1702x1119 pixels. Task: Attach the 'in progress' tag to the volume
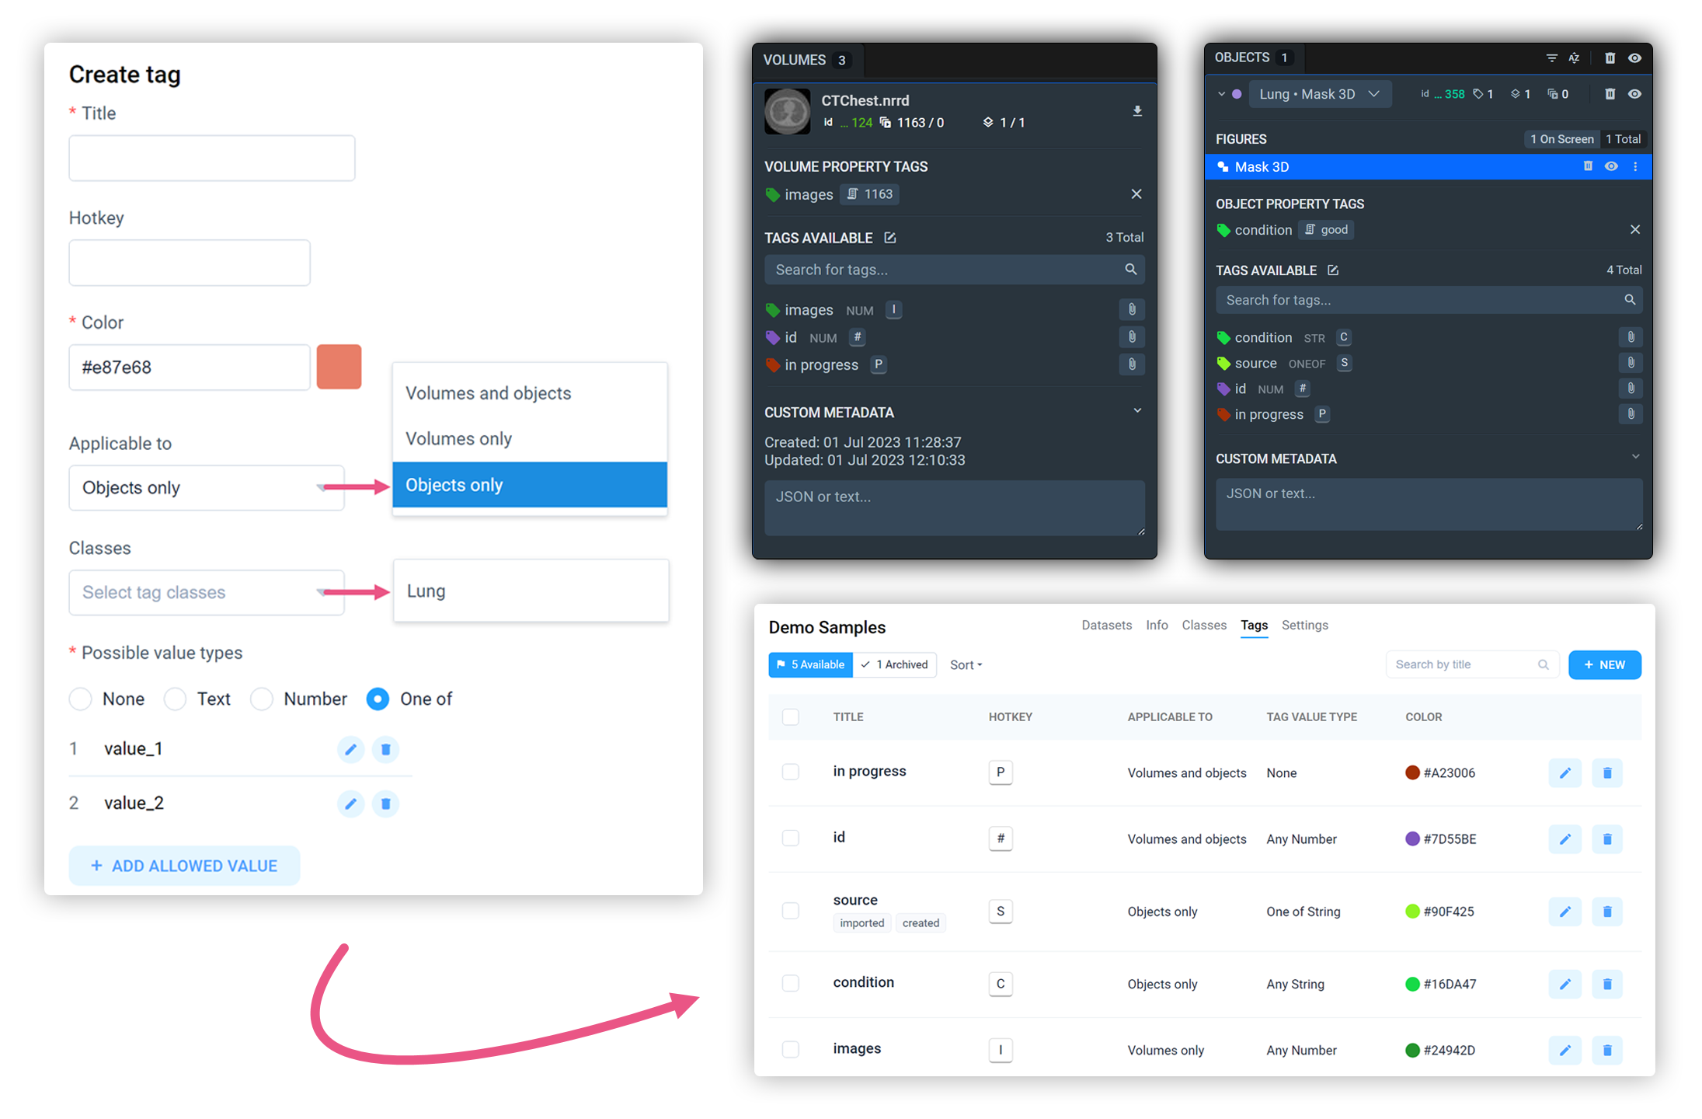pyautogui.click(x=1132, y=364)
